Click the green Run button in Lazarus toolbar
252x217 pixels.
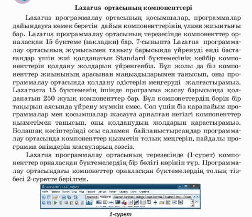tap(55, 203)
